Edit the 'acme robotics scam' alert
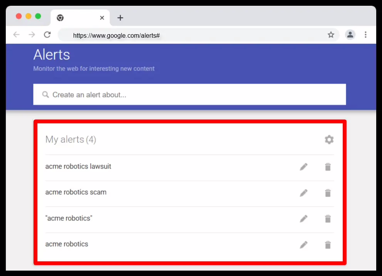Image resolution: width=382 pixels, height=276 pixels. 303,193
